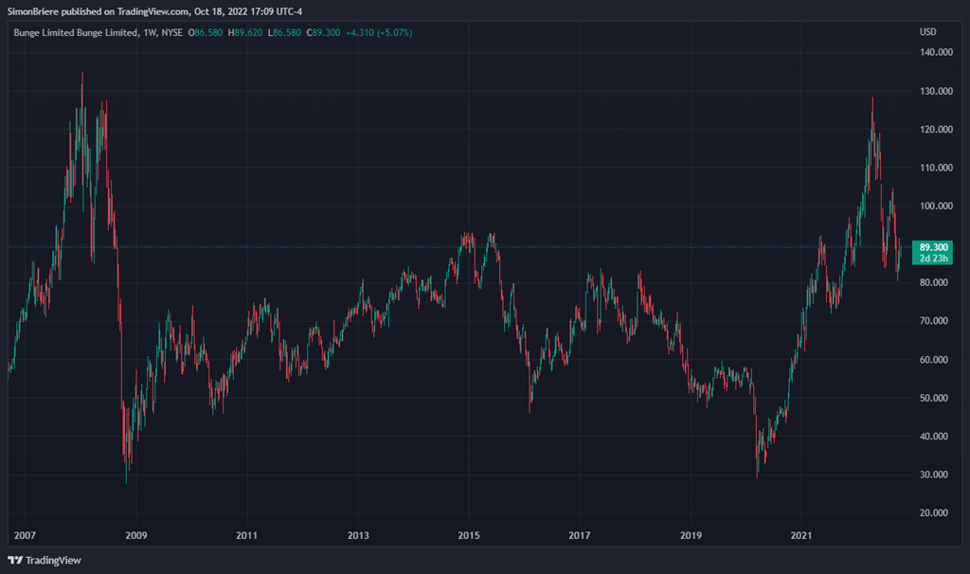The image size is (970, 574).
Task: Open the USD currency selector
Action: tap(927, 32)
